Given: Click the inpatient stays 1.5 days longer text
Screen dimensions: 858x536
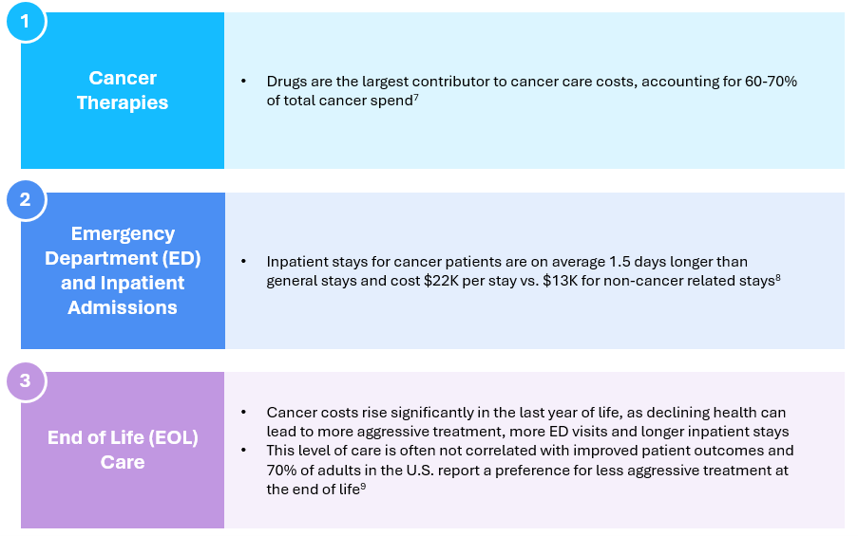Looking at the screenshot, I should tap(506, 262).
